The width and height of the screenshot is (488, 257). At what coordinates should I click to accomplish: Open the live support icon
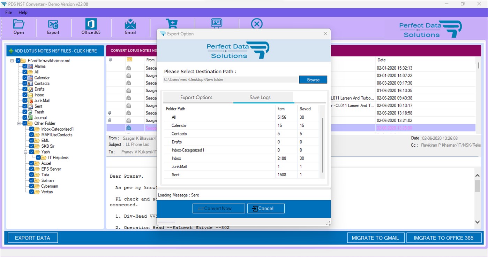[x=217, y=24]
